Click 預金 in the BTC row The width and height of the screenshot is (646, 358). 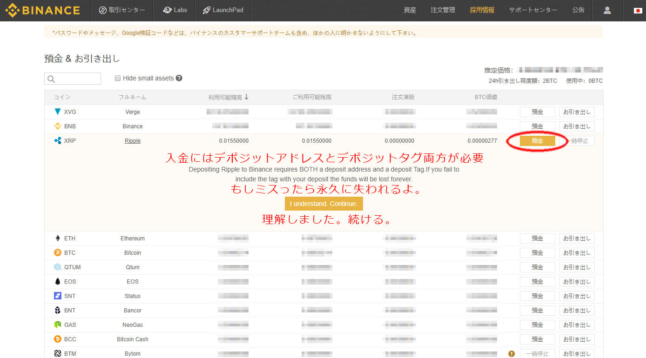click(538, 252)
